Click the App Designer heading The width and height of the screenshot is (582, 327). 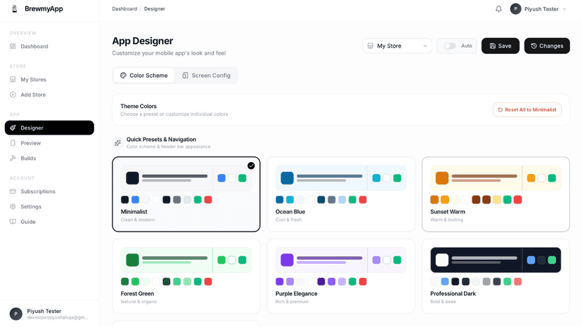click(x=143, y=41)
